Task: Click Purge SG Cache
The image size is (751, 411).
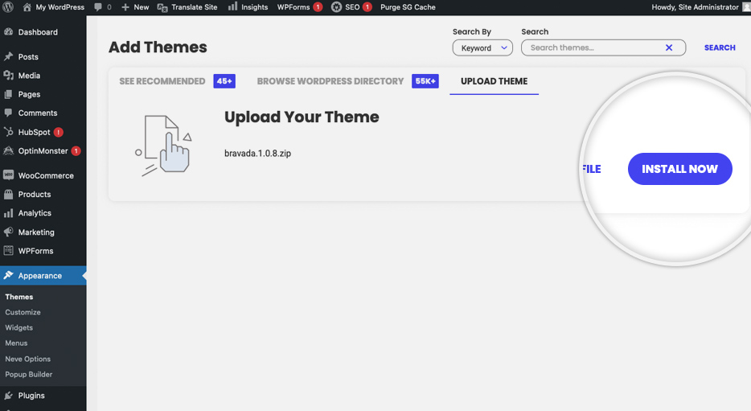Action: pyautogui.click(x=408, y=7)
